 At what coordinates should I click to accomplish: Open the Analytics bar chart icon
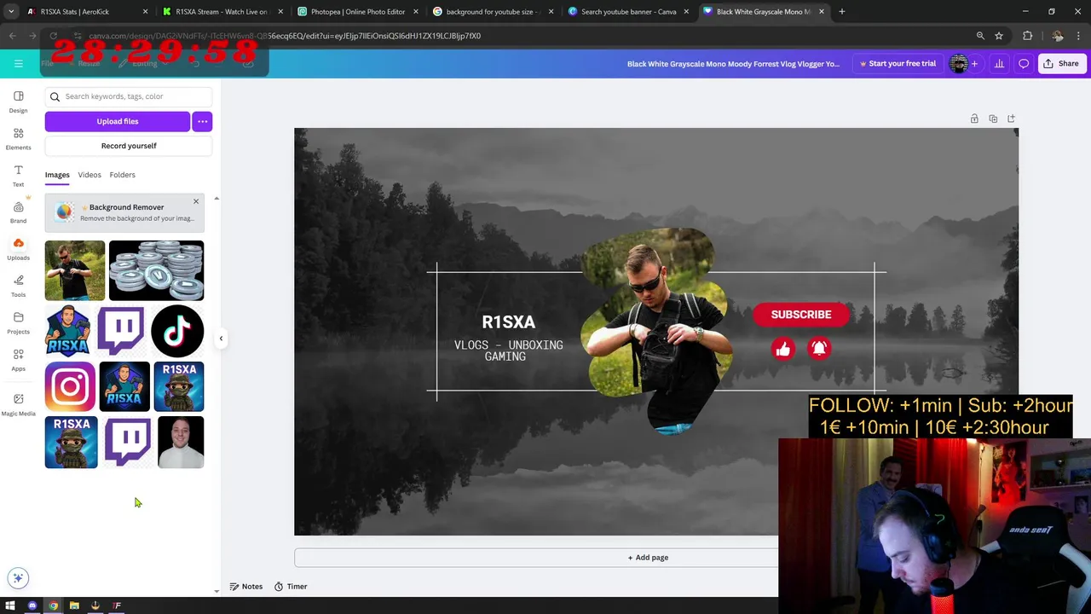coord(999,63)
